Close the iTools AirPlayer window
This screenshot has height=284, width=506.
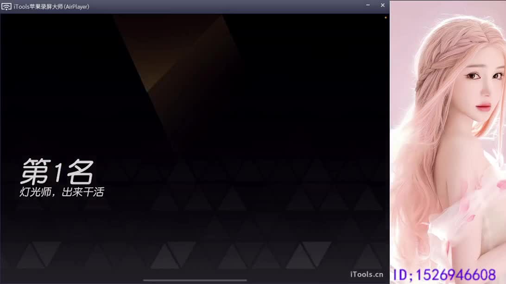point(383,6)
